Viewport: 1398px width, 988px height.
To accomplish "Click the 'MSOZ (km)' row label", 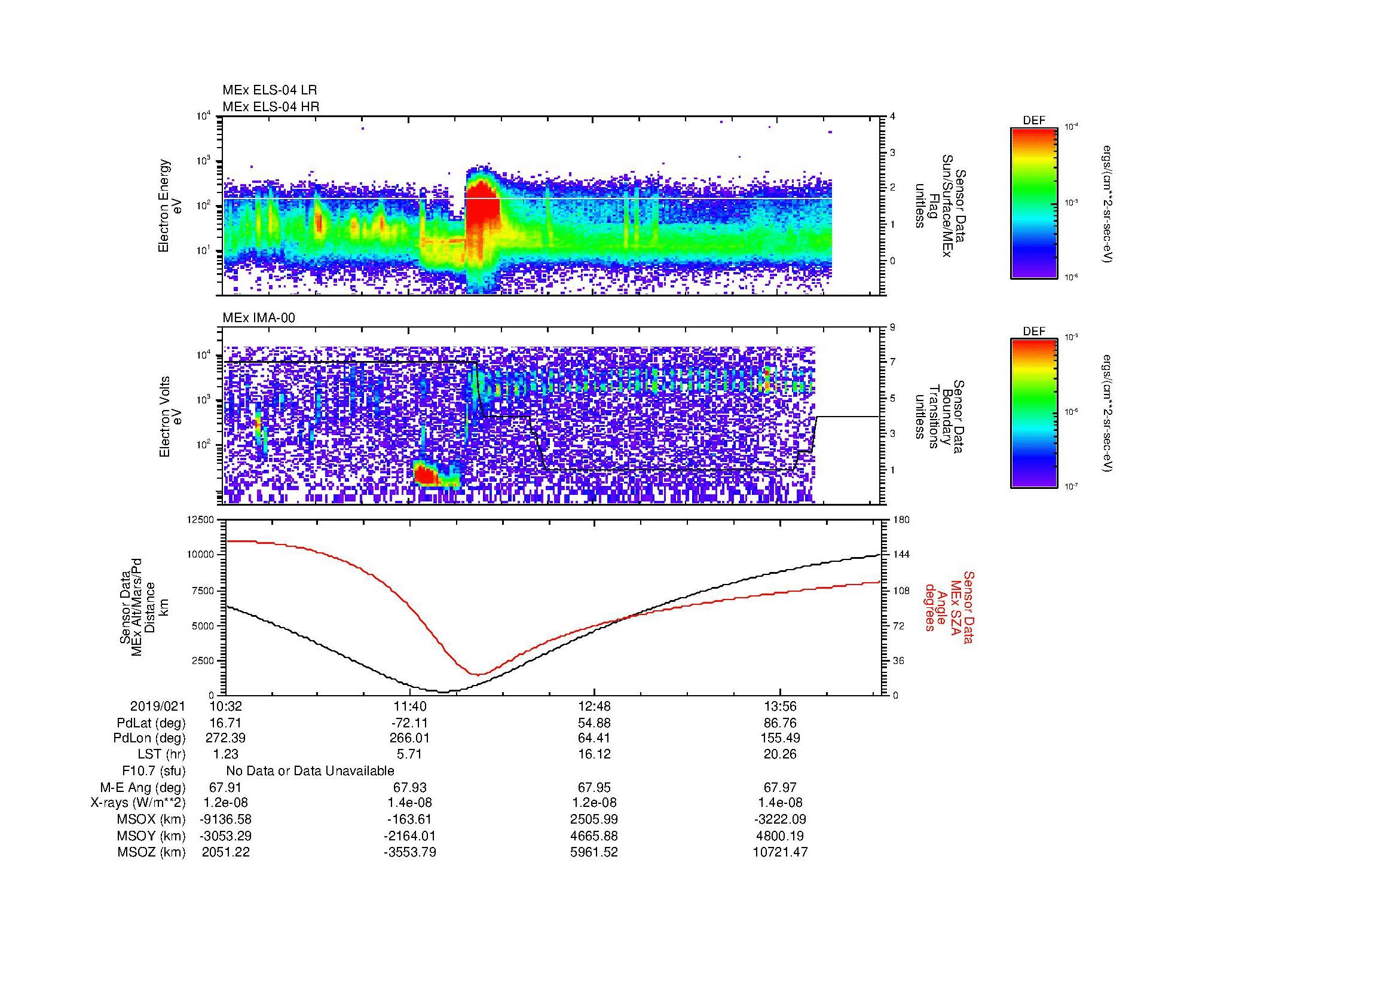I will pos(151,852).
